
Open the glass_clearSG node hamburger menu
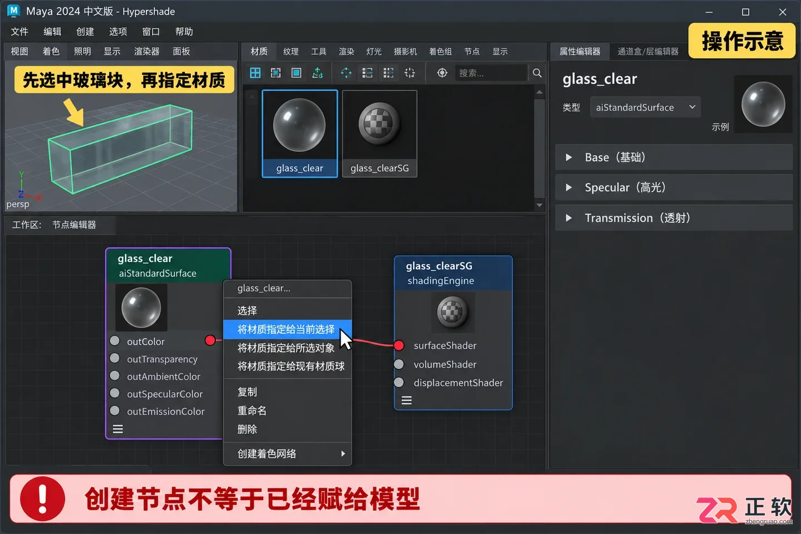[x=407, y=400]
